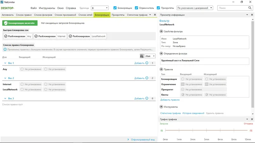This screenshot has height=143, width=255.
Task: Click the sort order icon next to Имя
Action: 142,56
